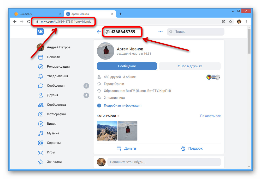
Task: Click the Друзья badge count 4
Action: [86, 95]
